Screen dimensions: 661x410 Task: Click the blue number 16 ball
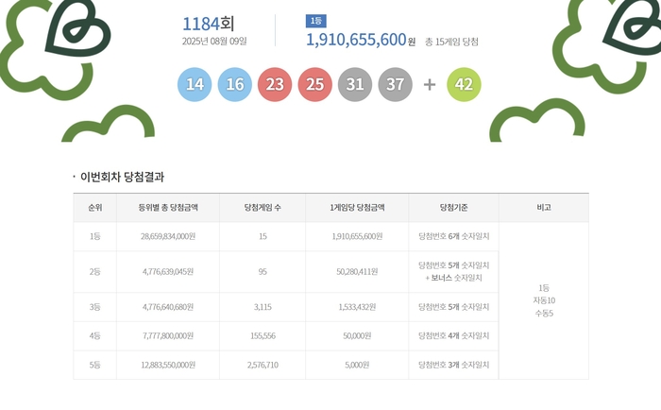tap(235, 84)
